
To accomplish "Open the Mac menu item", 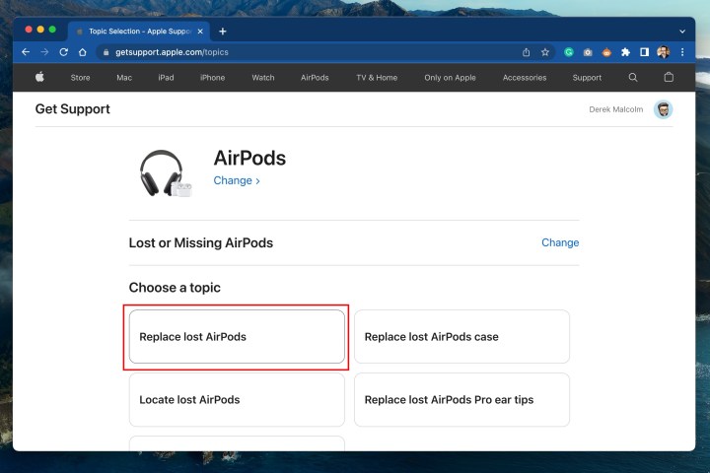I will click(124, 78).
